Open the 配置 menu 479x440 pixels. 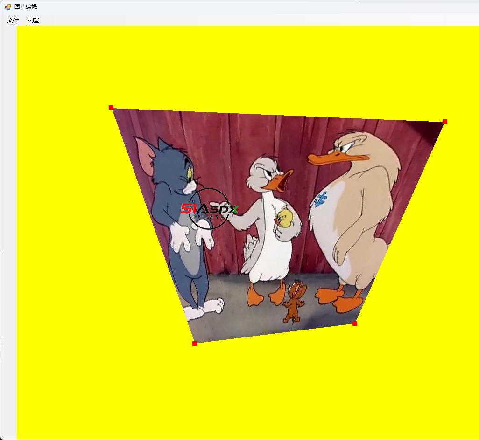tap(33, 21)
